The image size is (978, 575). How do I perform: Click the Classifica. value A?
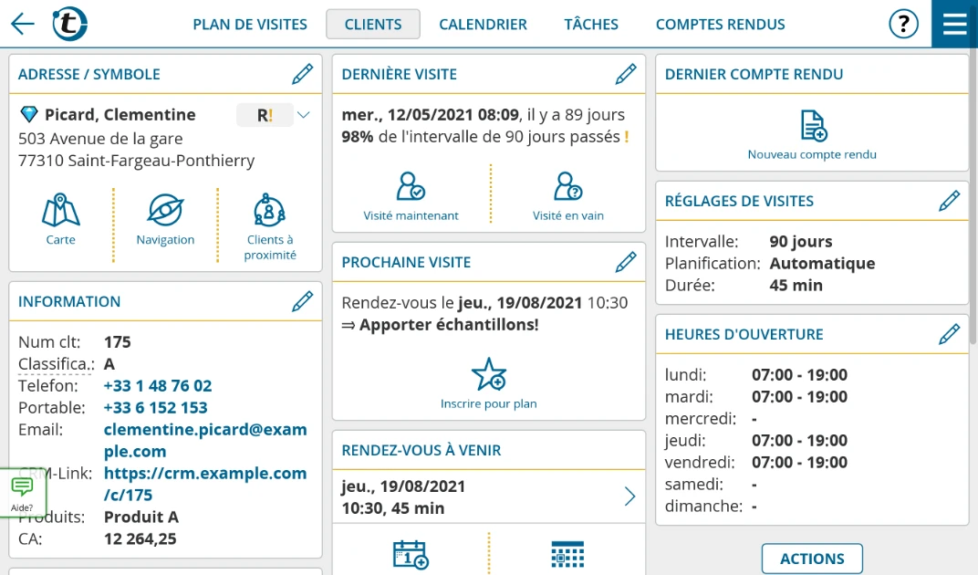pos(109,363)
